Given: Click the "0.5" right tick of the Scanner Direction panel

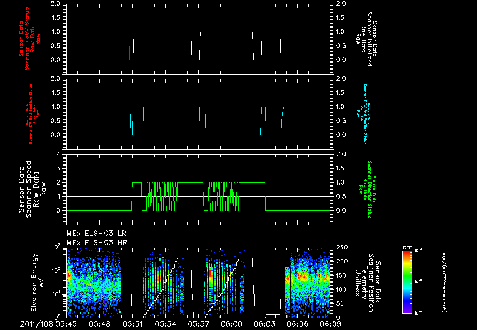Looking at the screenshot, I should pyautogui.click(x=341, y=196).
